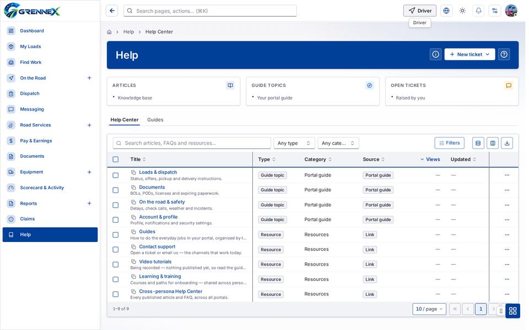
Task: Click the Guide Topics compass icon
Action: click(x=369, y=86)
